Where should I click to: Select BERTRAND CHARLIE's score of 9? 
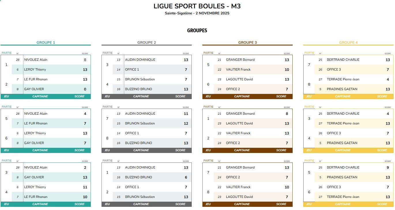pos(388,168)
